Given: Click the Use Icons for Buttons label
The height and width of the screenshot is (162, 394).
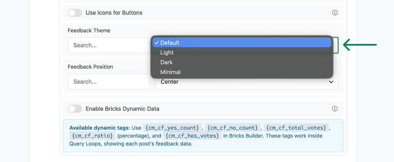Looking at the screenshot, I should [x=114, y=13].
